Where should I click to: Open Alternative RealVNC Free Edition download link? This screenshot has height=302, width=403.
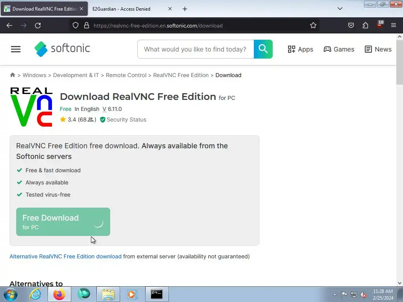click(x=66, y=256)
